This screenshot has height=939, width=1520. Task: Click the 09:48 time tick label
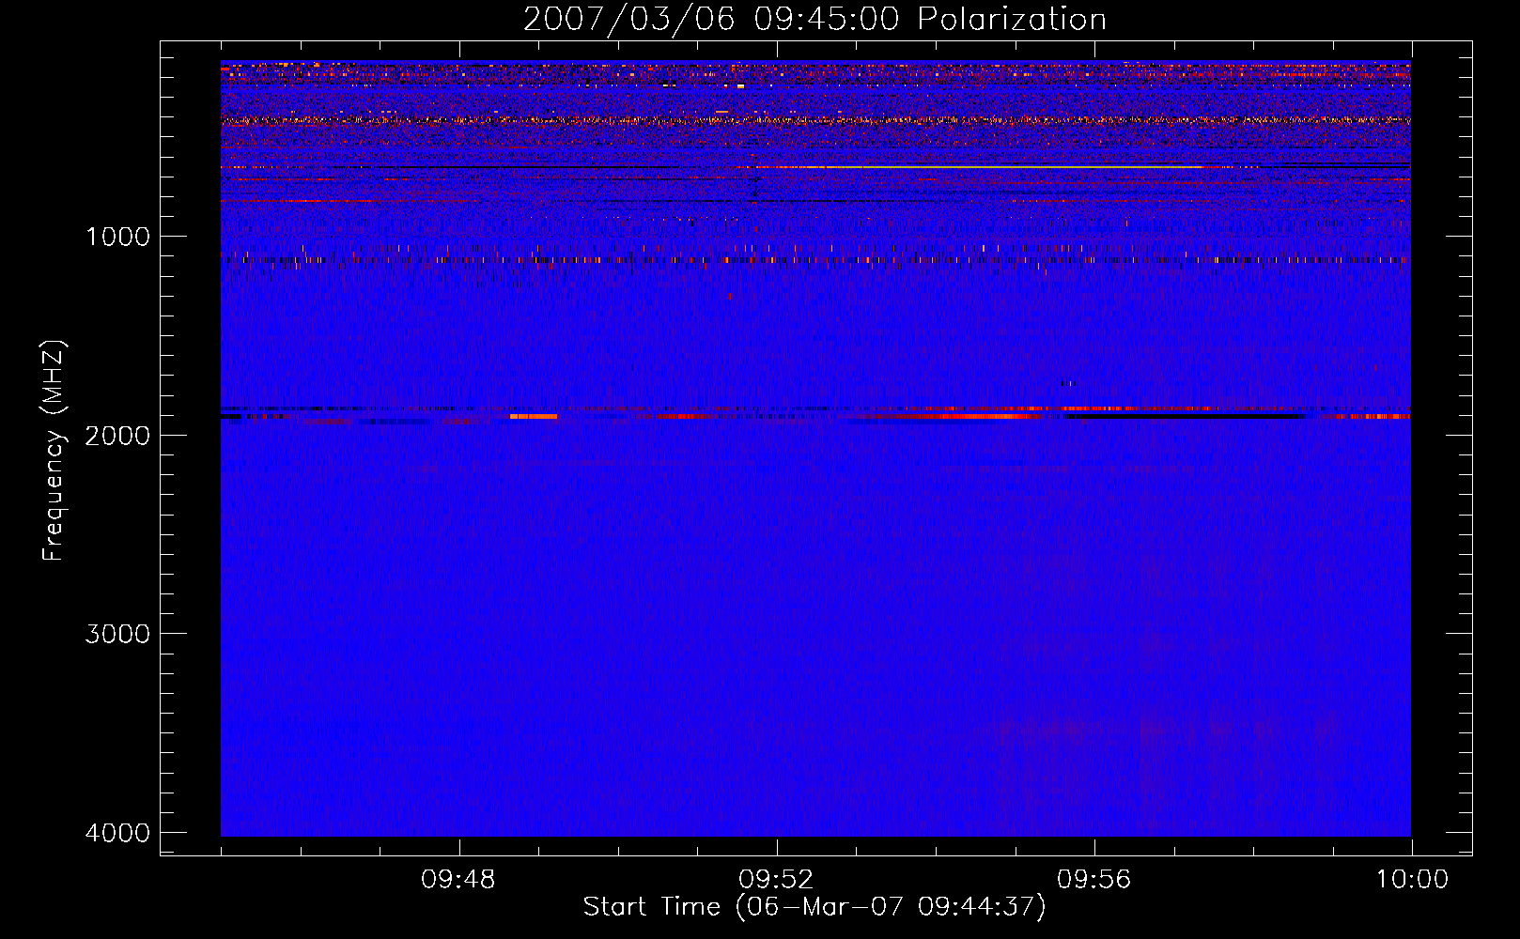(458, 880)
